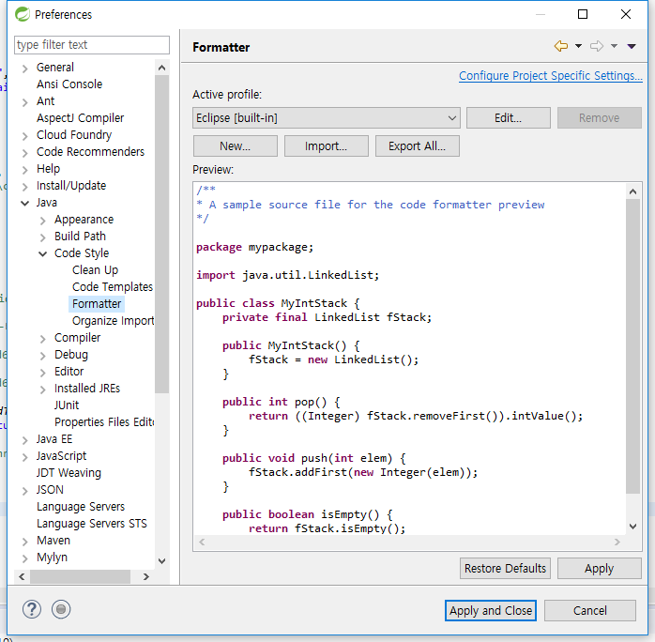Maximize the Preferences window

(583, 14)
